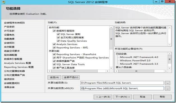Click right arrow of 必备组件 horizontal scrollbar

(x=166, y=71)
